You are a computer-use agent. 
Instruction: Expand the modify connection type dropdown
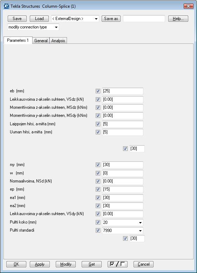[33, 27]
